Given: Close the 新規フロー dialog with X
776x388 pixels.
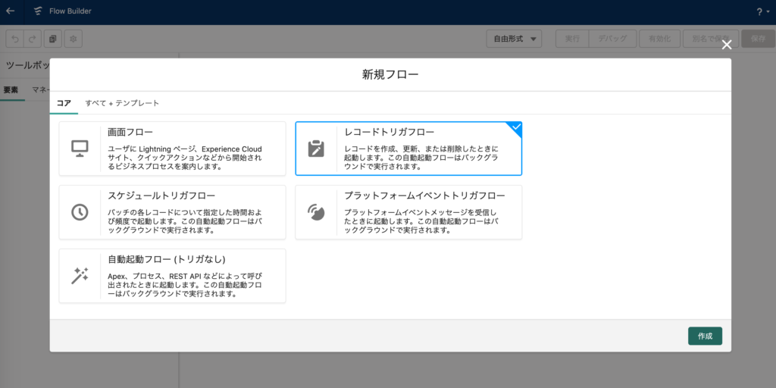Looking at the screenshot, I should 727,45.
